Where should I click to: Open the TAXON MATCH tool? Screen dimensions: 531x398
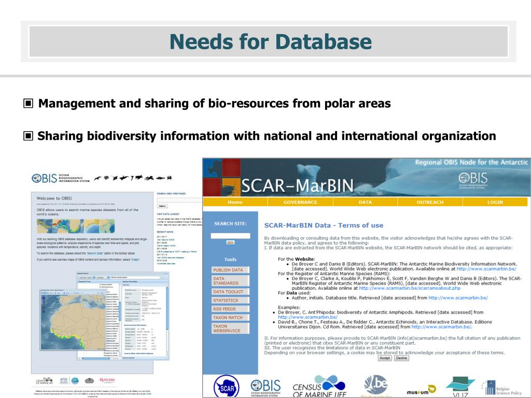coord(230,318)
